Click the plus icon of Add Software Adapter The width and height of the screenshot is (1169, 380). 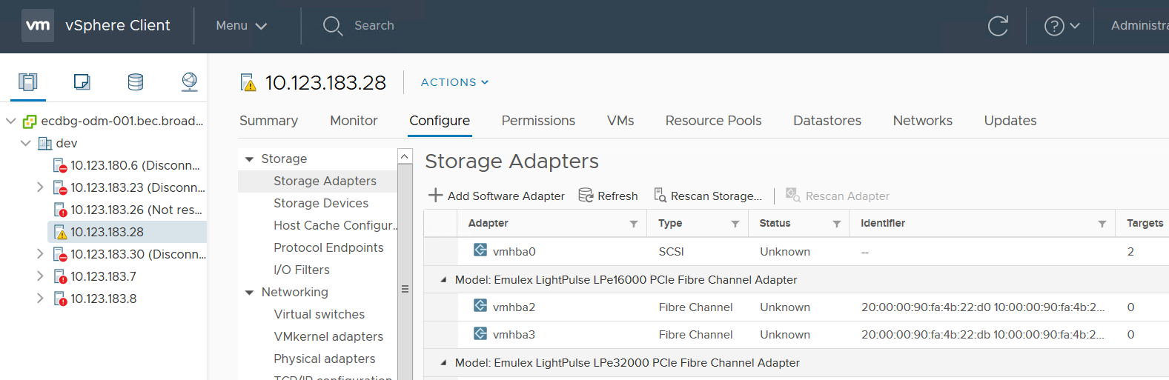[x=436, y=195]
